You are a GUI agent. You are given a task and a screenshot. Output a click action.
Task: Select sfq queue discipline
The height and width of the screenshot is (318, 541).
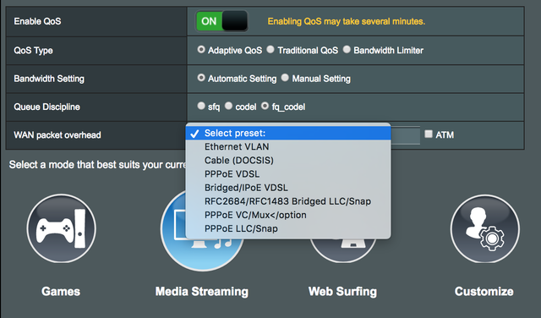click(201, 106)
